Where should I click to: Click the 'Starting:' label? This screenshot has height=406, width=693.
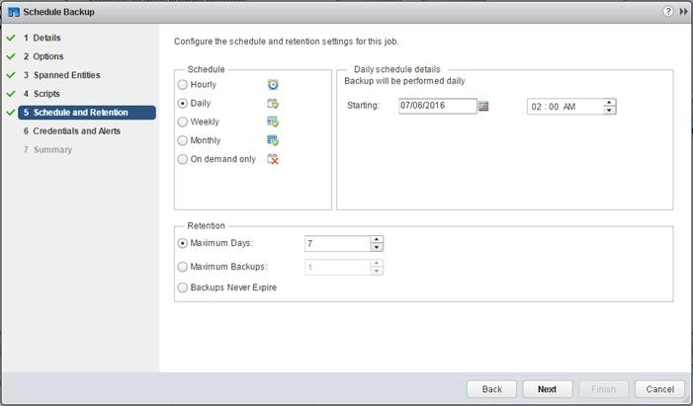[363, 106]
